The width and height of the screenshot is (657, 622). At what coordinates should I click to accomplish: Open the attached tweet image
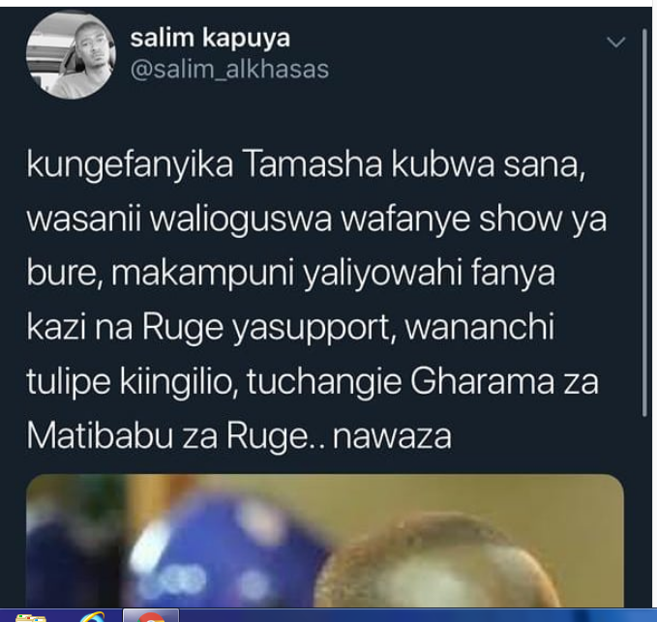[x=325, y=541]
